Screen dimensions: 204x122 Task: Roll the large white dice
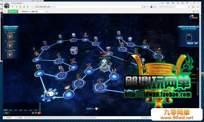click(74, 50)
